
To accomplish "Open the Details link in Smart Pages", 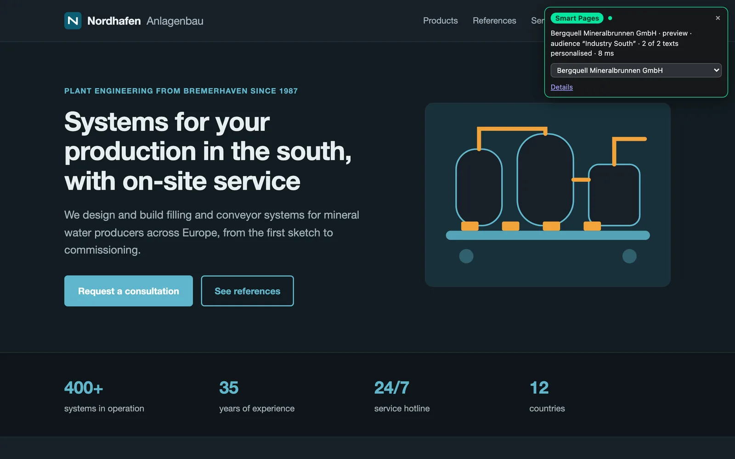I will tap(561, 87).
